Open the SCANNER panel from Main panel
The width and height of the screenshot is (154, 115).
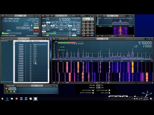pyautogui.click(x=11, y=19)
